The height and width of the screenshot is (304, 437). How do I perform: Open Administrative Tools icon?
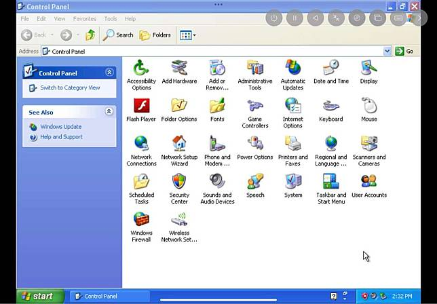pyautogui.click(x=254, y=75)
